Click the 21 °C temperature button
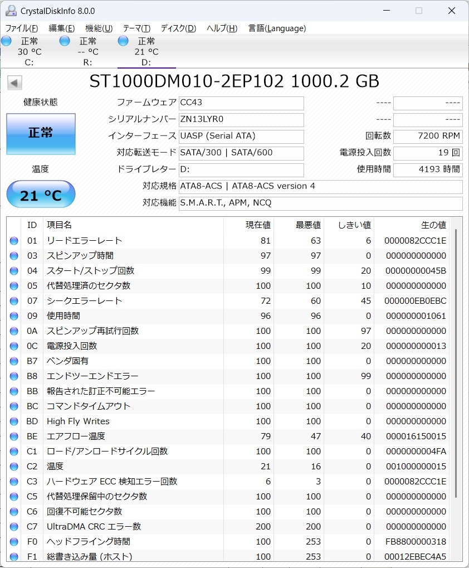 [x=41, y=194]
